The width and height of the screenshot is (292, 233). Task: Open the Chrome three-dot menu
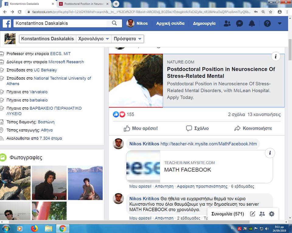coord(287,12)
